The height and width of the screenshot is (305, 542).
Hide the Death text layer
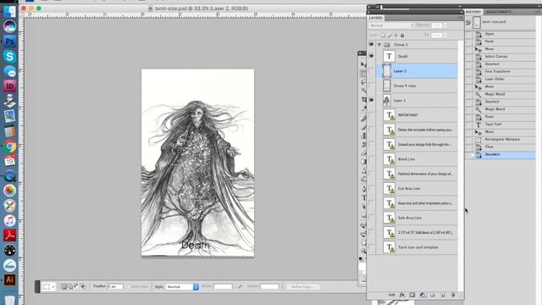point(371,56)
